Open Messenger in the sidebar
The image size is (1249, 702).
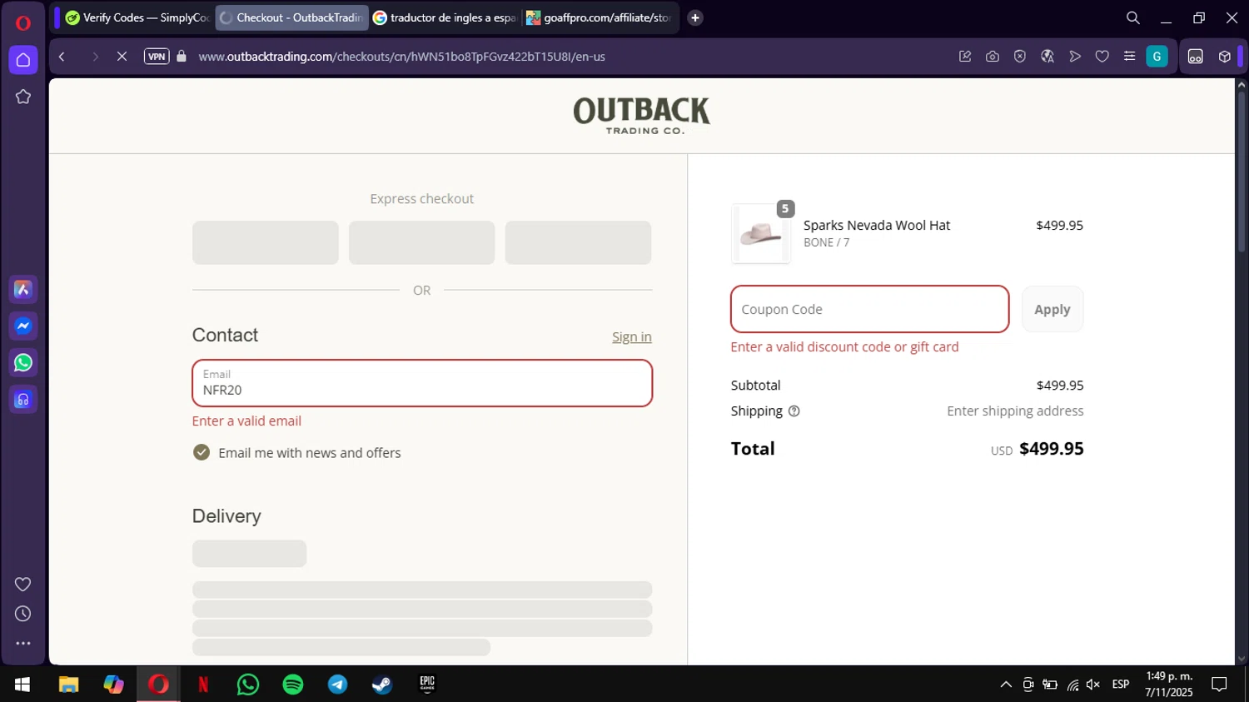pos(23,326)
